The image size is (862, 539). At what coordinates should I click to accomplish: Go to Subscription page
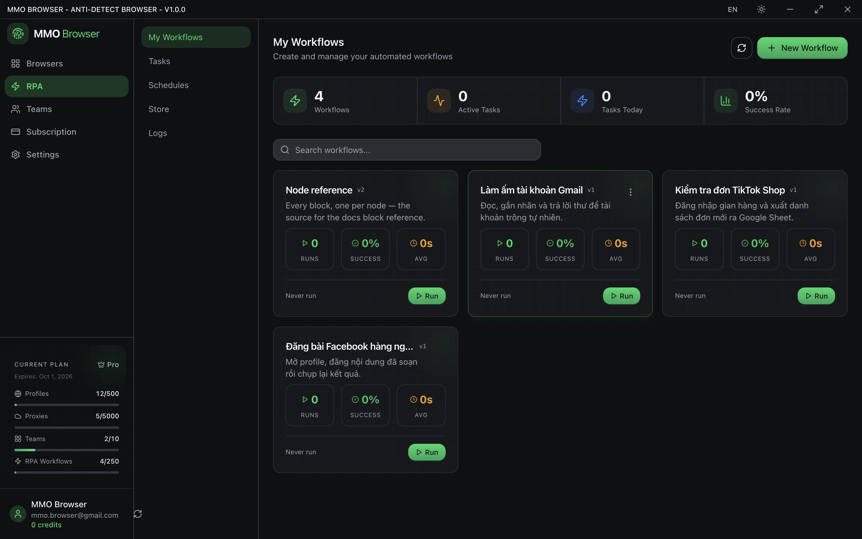(x=67, y=132)
